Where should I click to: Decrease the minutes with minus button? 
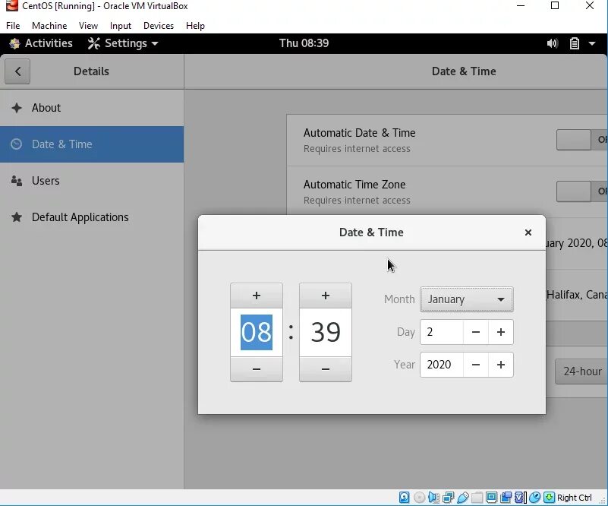click(326, 369)
